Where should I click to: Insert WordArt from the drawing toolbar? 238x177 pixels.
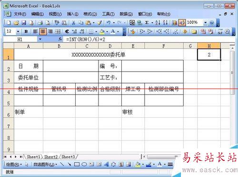tap(106, 164)
